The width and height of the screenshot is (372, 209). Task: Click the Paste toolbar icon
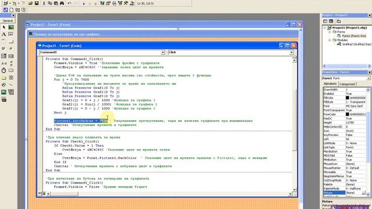click(x=56, y=3)
